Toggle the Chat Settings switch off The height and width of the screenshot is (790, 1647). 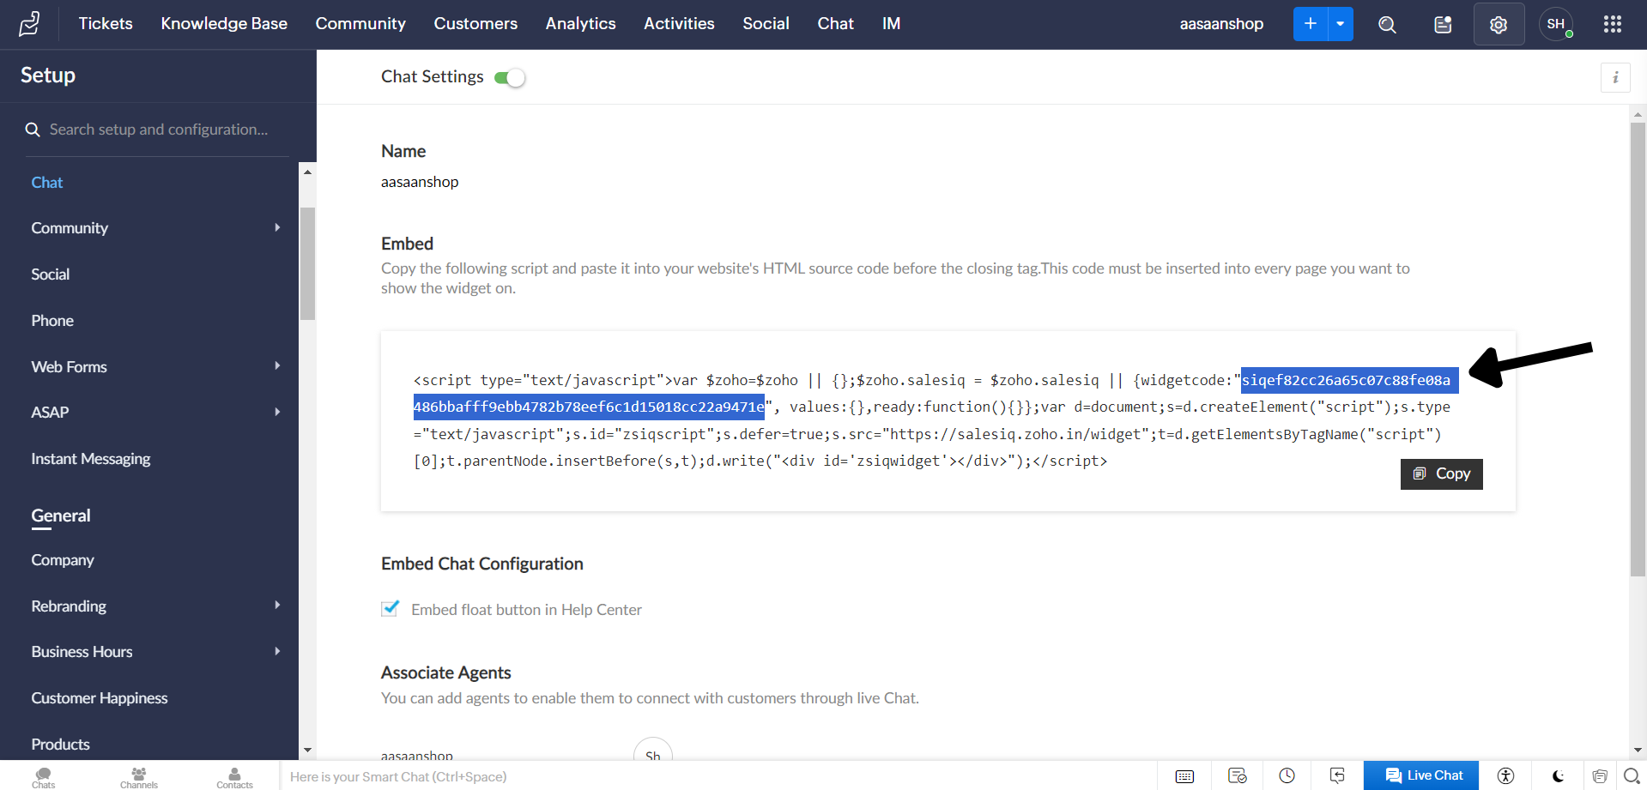click(510, 78)
